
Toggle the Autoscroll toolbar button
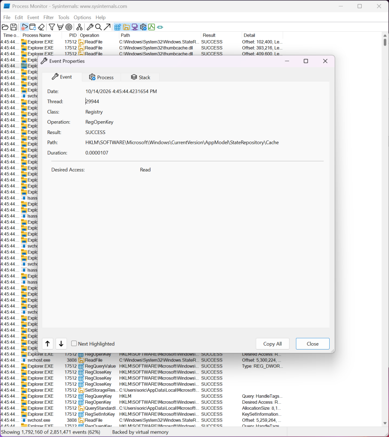click(32, 27)
